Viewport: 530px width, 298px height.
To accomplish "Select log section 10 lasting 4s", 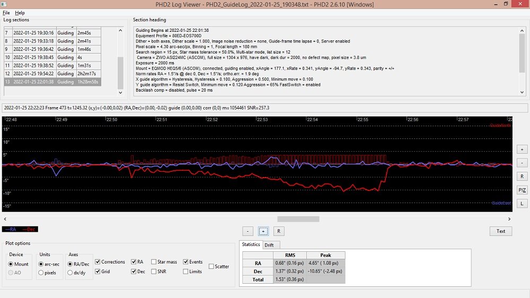I will (52, 57).
